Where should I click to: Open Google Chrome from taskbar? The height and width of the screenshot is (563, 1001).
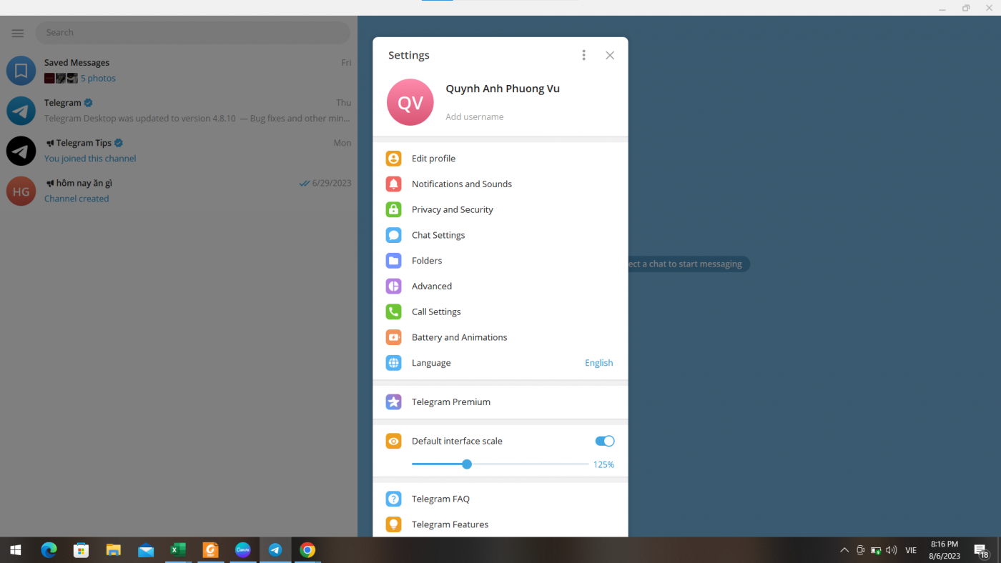[x=307, y=550]
